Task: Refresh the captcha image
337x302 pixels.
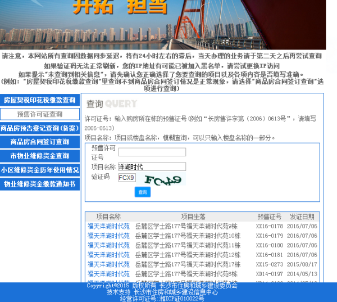Action: click(x=163, y=180)
